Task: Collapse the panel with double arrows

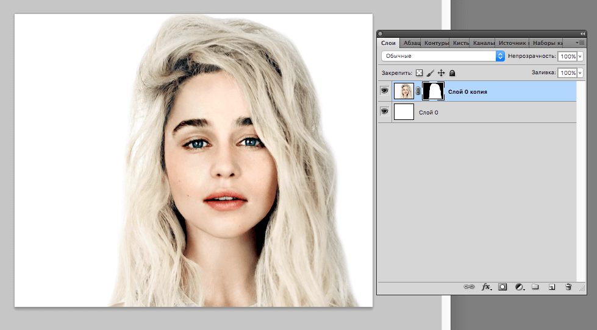Action: click(x=582, y=34)
